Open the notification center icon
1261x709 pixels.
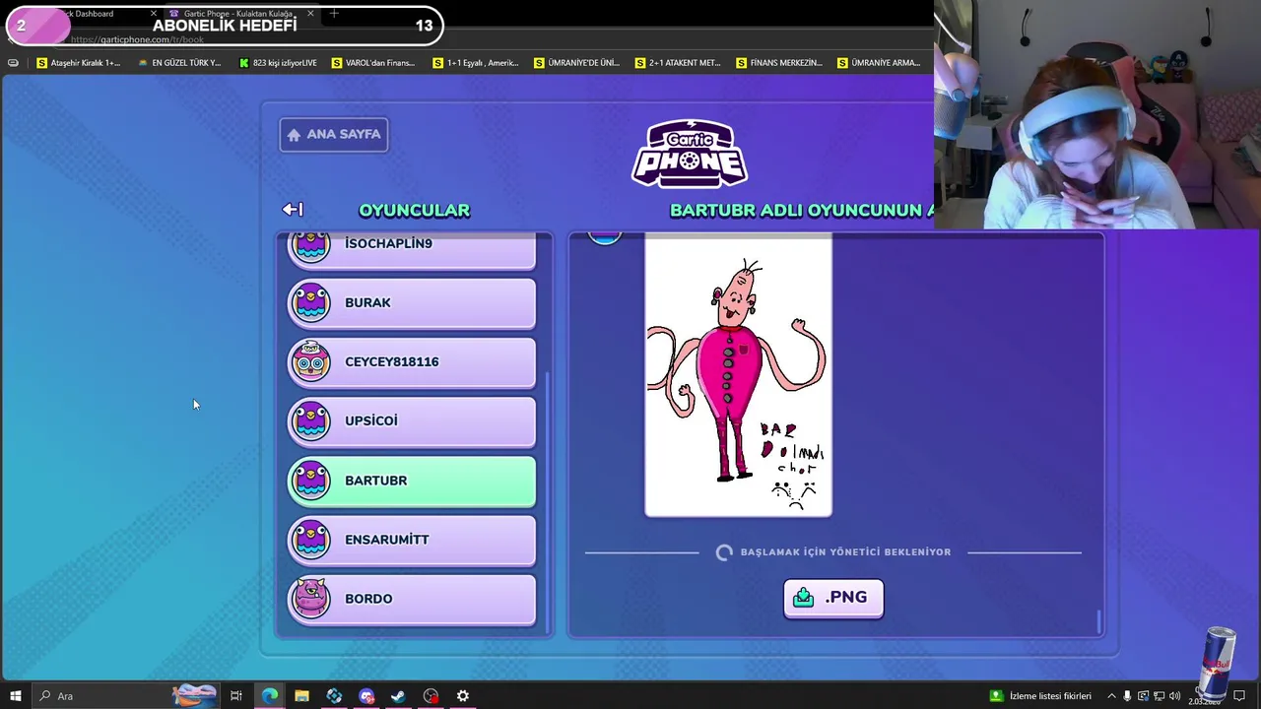(1239, 696)
